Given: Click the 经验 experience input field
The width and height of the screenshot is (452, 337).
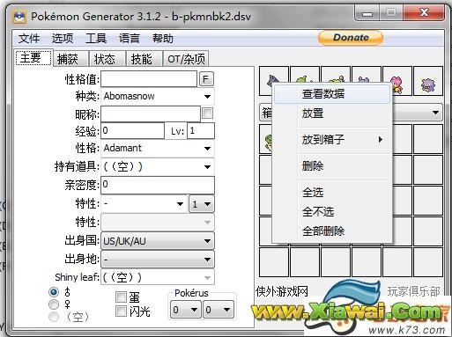Looking at the screenshot, I should point(132,131).
